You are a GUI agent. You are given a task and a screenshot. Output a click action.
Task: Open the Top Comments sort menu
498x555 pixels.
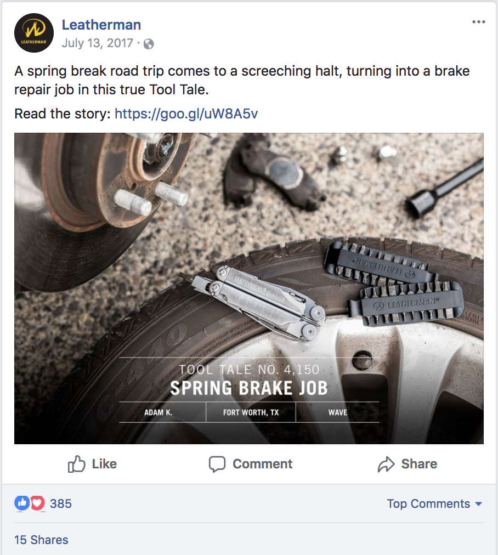[434, 503]
